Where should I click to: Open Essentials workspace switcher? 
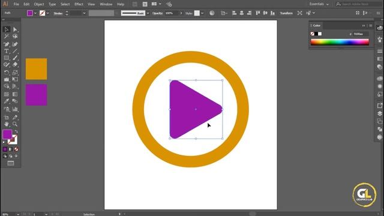319,4
